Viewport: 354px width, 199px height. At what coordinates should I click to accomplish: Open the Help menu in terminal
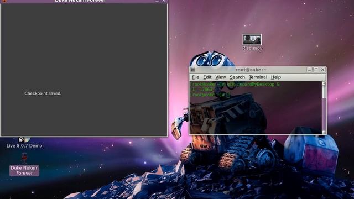click(275, 77)
